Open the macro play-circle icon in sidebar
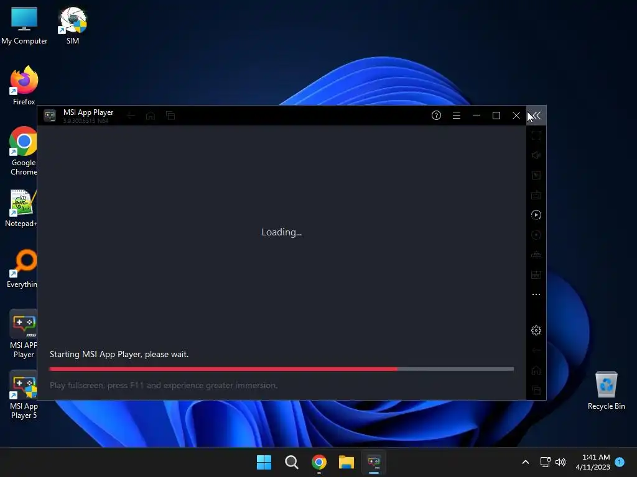637x477 pixels. 536,215
